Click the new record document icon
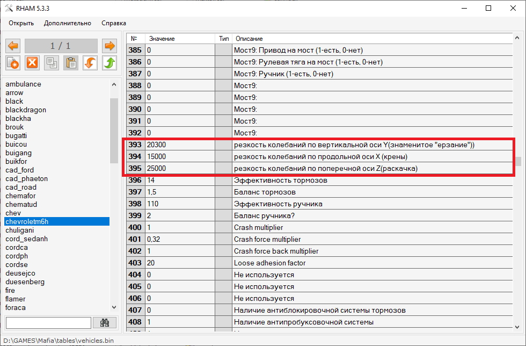 [13, 63]
